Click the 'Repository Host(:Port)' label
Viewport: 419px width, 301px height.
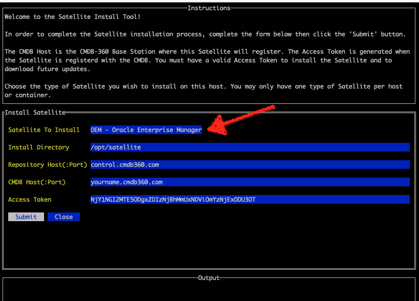click(x=48, y=164)
